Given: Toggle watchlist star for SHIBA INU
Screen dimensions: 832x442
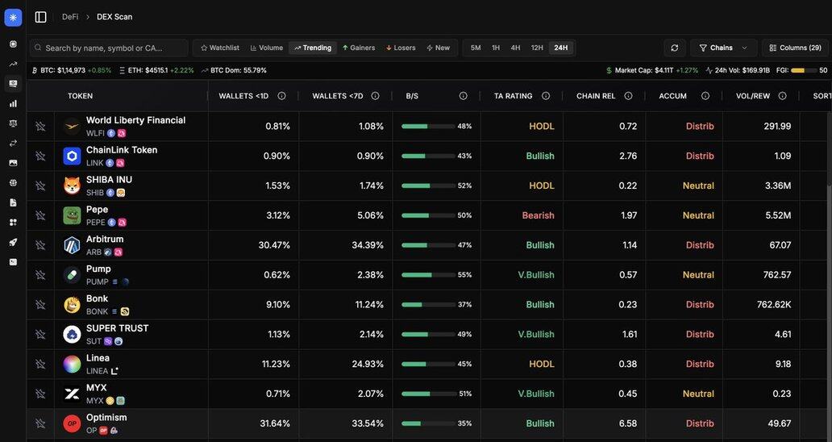Looking at the screenshot, I should [x=40, y=186].
